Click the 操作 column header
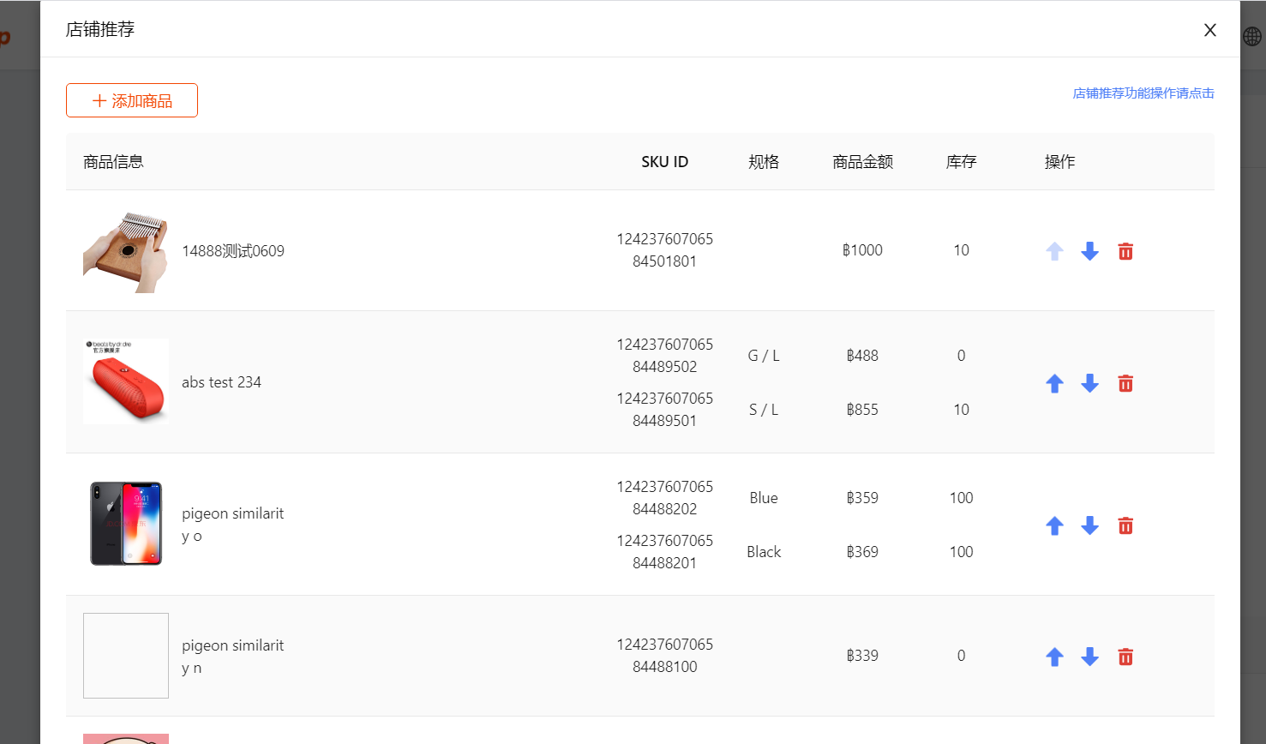Image resolution: width=1266 pixels, height=744 pixels. [x=1059, y=162]
